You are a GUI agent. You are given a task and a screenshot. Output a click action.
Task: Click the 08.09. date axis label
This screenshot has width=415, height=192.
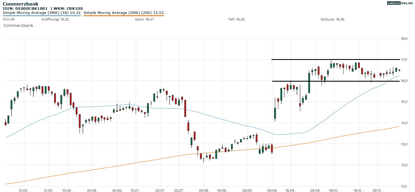point(272,191)
